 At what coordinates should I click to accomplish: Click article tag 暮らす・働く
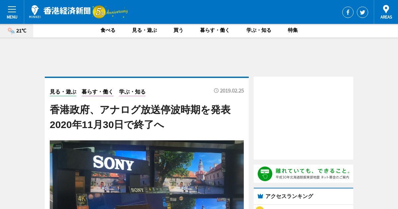[98, 92]
